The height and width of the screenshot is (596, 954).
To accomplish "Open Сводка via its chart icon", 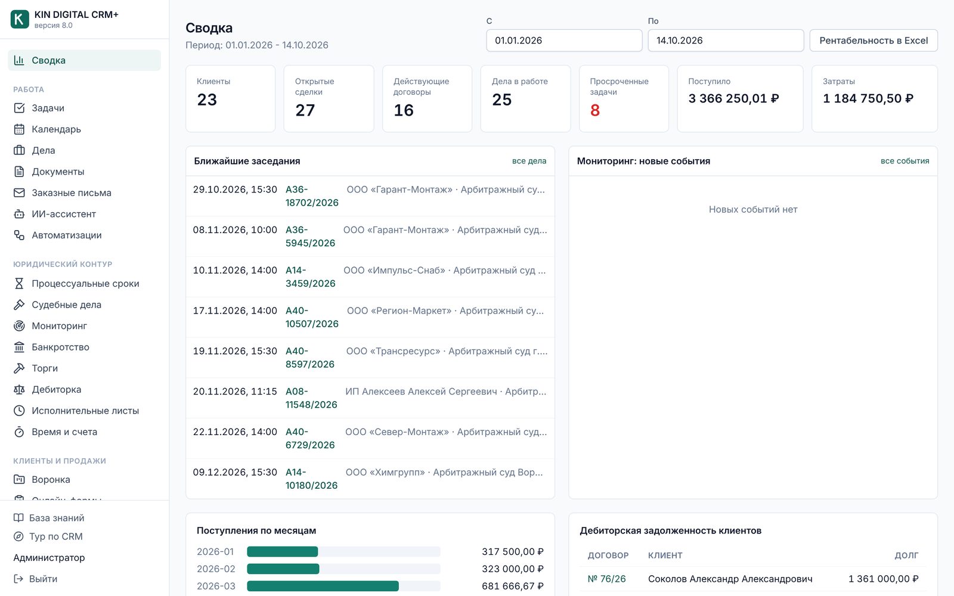I will [x=19, y=60].
